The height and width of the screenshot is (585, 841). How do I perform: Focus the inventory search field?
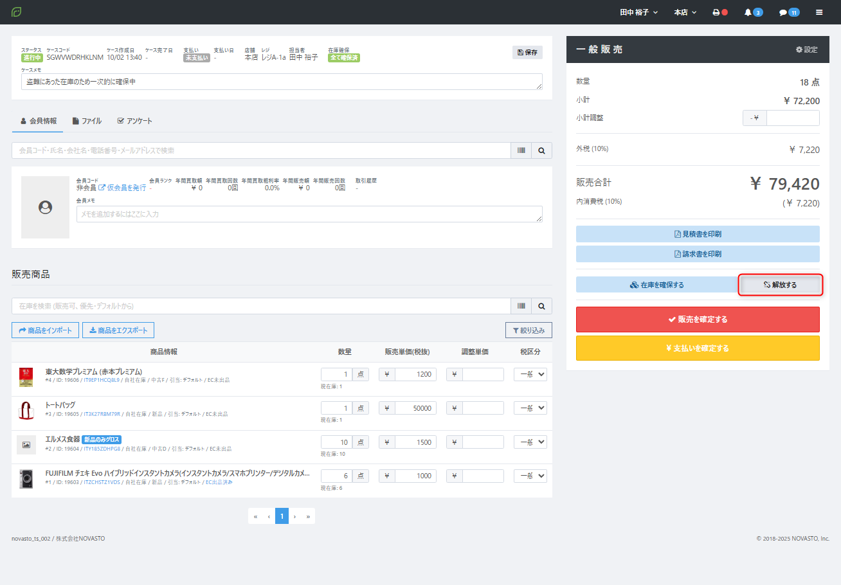coord(261,306)
